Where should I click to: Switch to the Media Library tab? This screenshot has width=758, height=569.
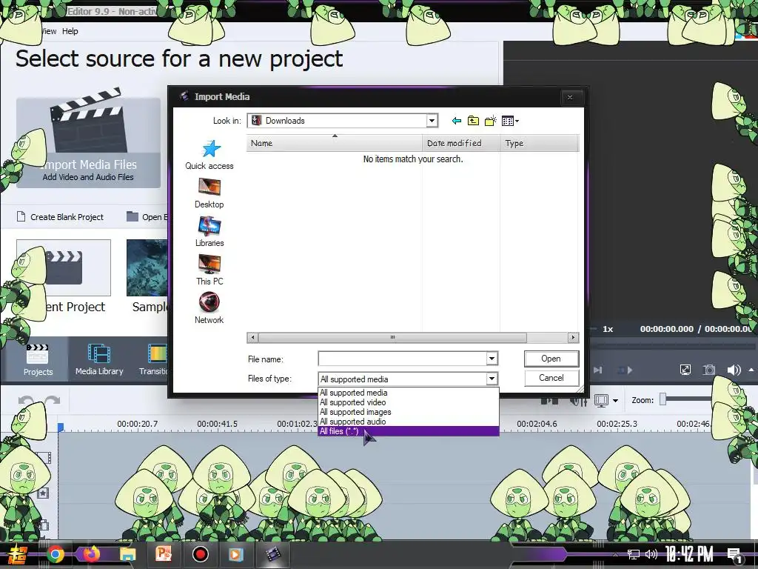tap(99, 361)
